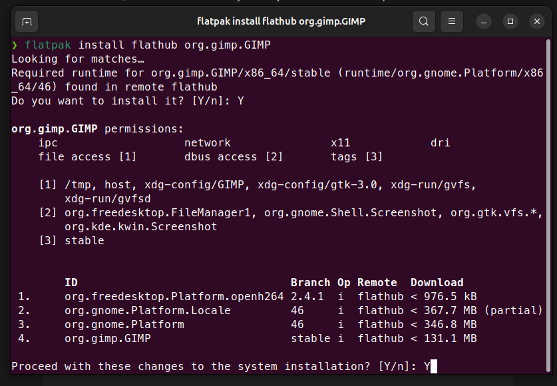Click download size '< 367.7 MB'
Screen dimensions: 557x386
(444, 311)
